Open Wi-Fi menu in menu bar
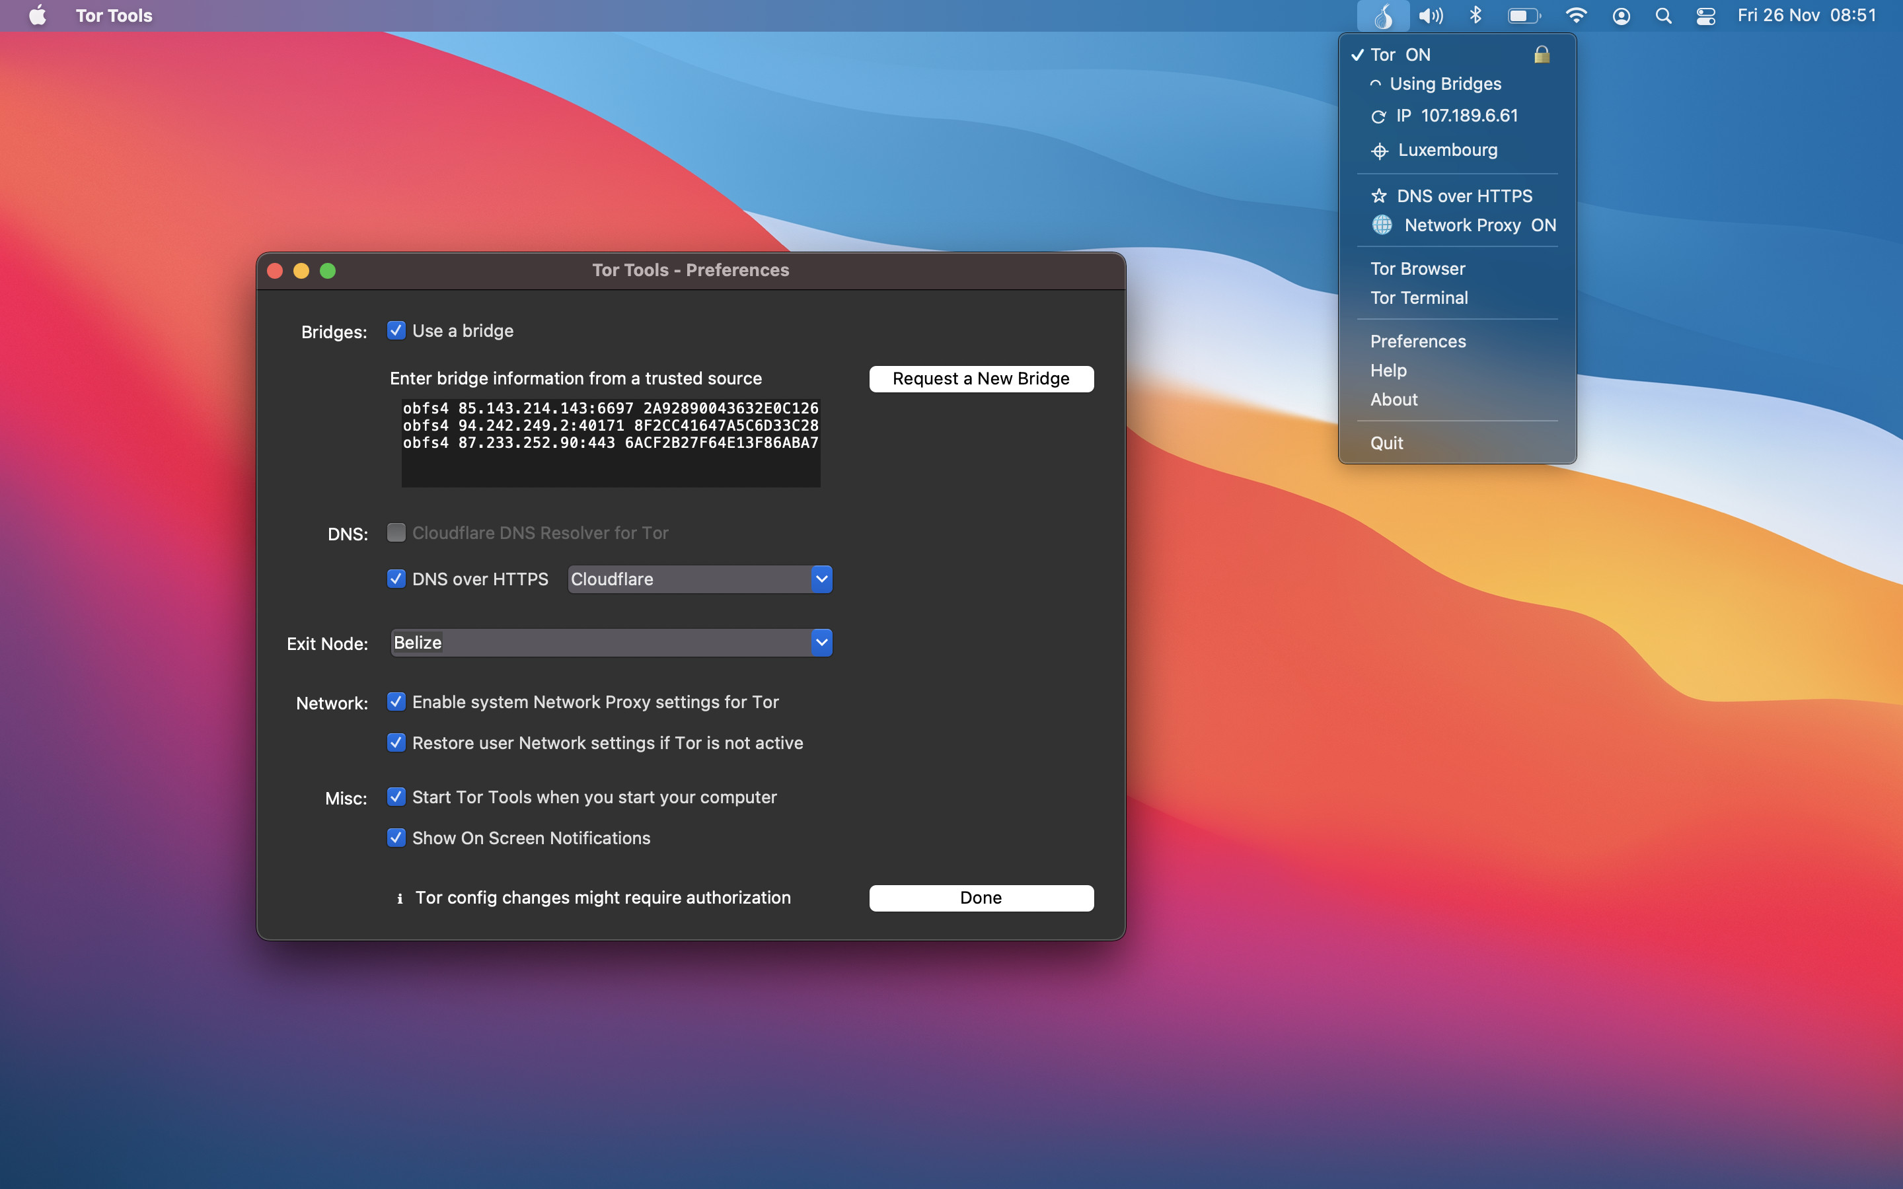Image resolution: width=1903 pixels, height=1189 pixels. [x=1576, y=16]
